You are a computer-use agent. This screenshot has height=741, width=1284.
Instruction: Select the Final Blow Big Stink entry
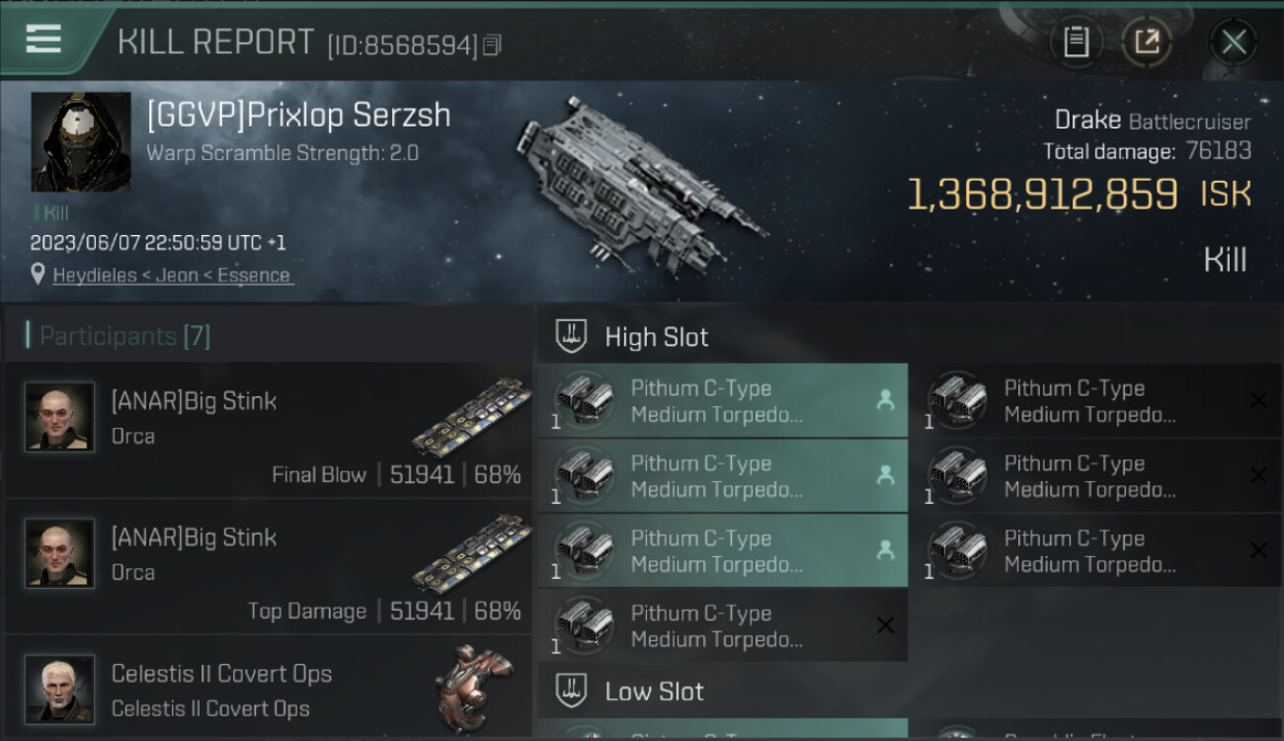[269, 431]
